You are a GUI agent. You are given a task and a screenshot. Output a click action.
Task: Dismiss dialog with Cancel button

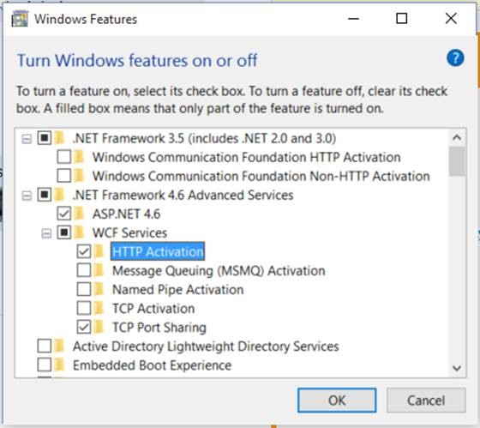tap(426, 400)
